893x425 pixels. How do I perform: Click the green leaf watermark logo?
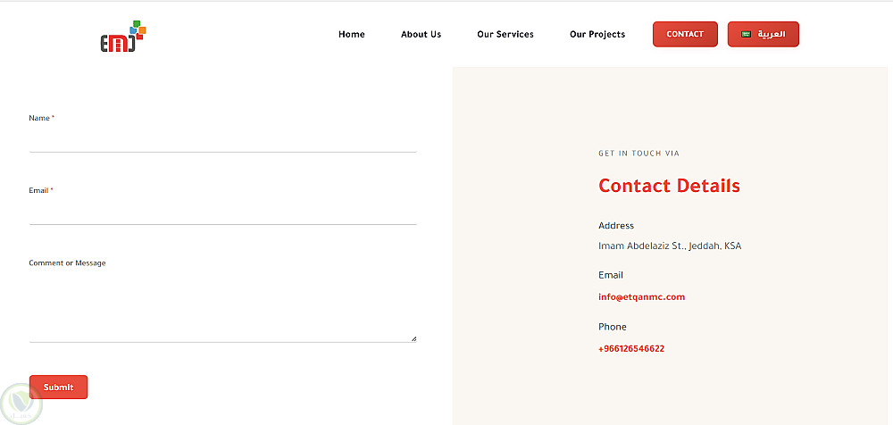click(18, 404)
